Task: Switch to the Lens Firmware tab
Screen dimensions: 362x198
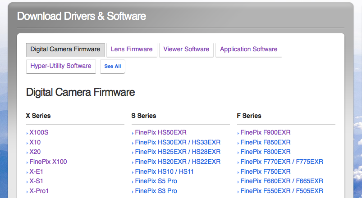Action: (132, 49)
